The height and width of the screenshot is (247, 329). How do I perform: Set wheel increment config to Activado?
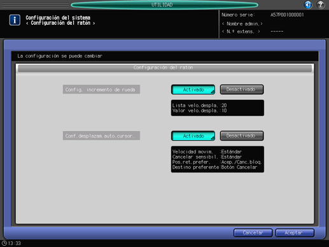coord(193,90)
